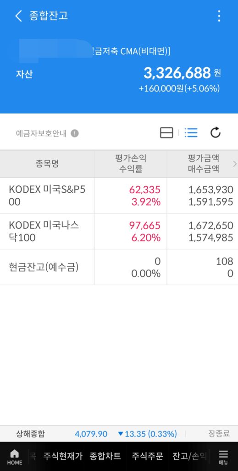Select the 현금잔고(예수금) row
Image resolution: width=238 pixels, height=471 pixels.
119,267
